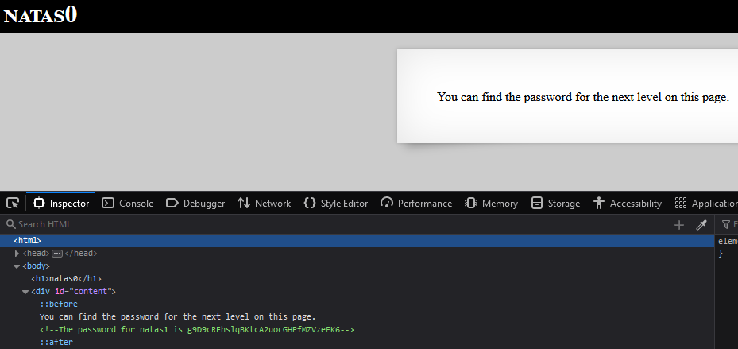Image resolution: width=738 pixels, height=349 pixels.
Task: Select the eyedropper color picker tool
Action: click(701, 225)
